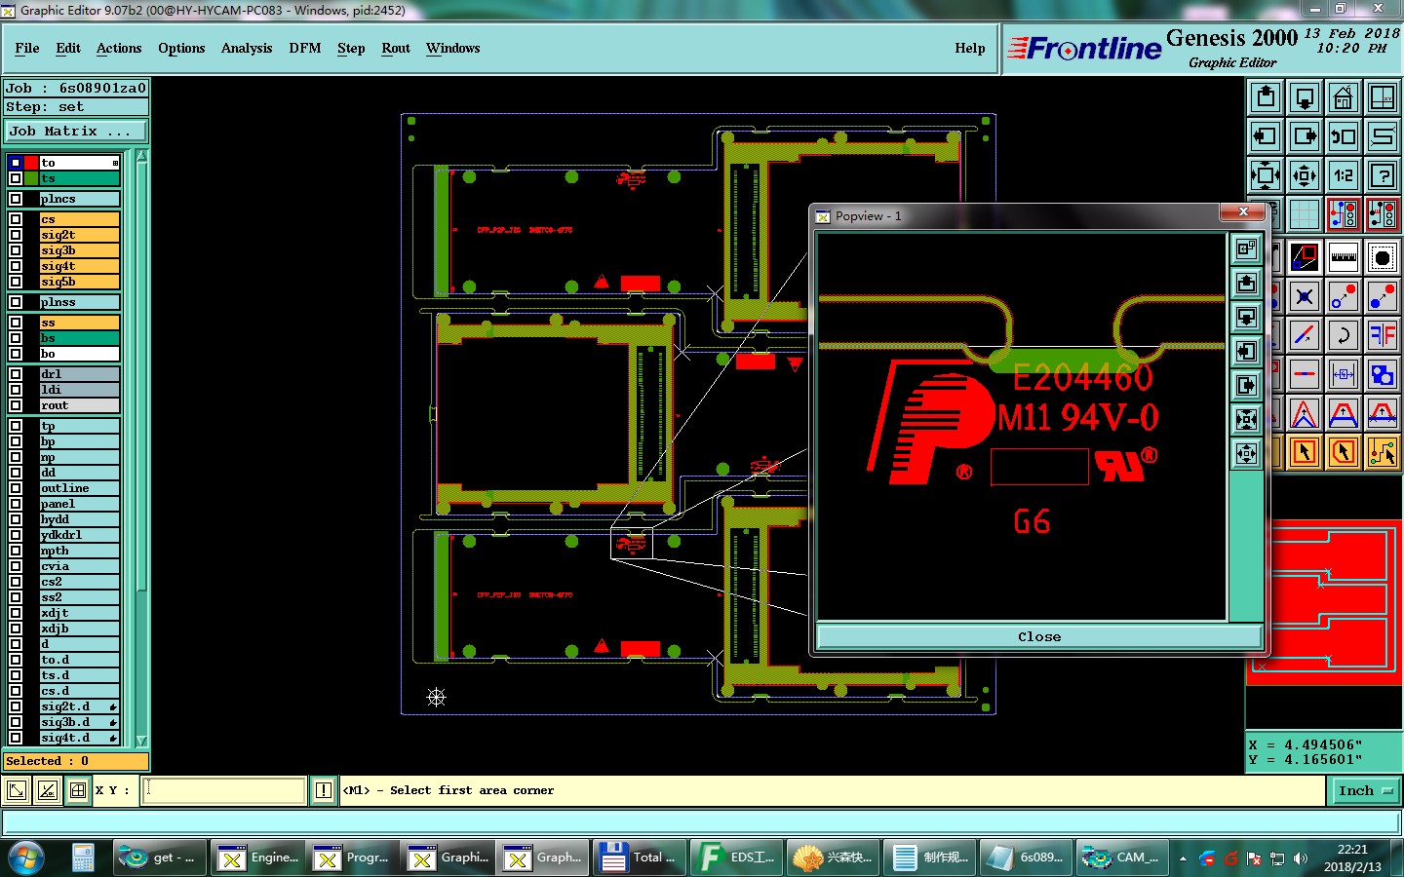Click the Close button in Popview
Viewport: 1404px width, 877px height.
(x=1039, y=636)
